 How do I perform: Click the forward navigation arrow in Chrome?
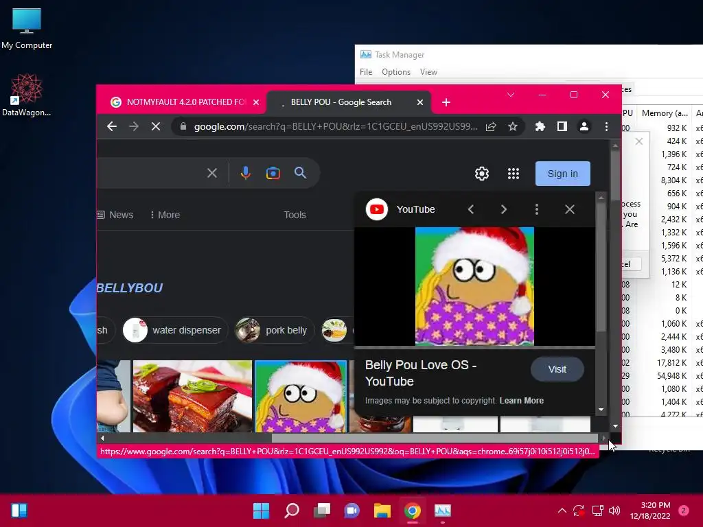tap(134, 127)
